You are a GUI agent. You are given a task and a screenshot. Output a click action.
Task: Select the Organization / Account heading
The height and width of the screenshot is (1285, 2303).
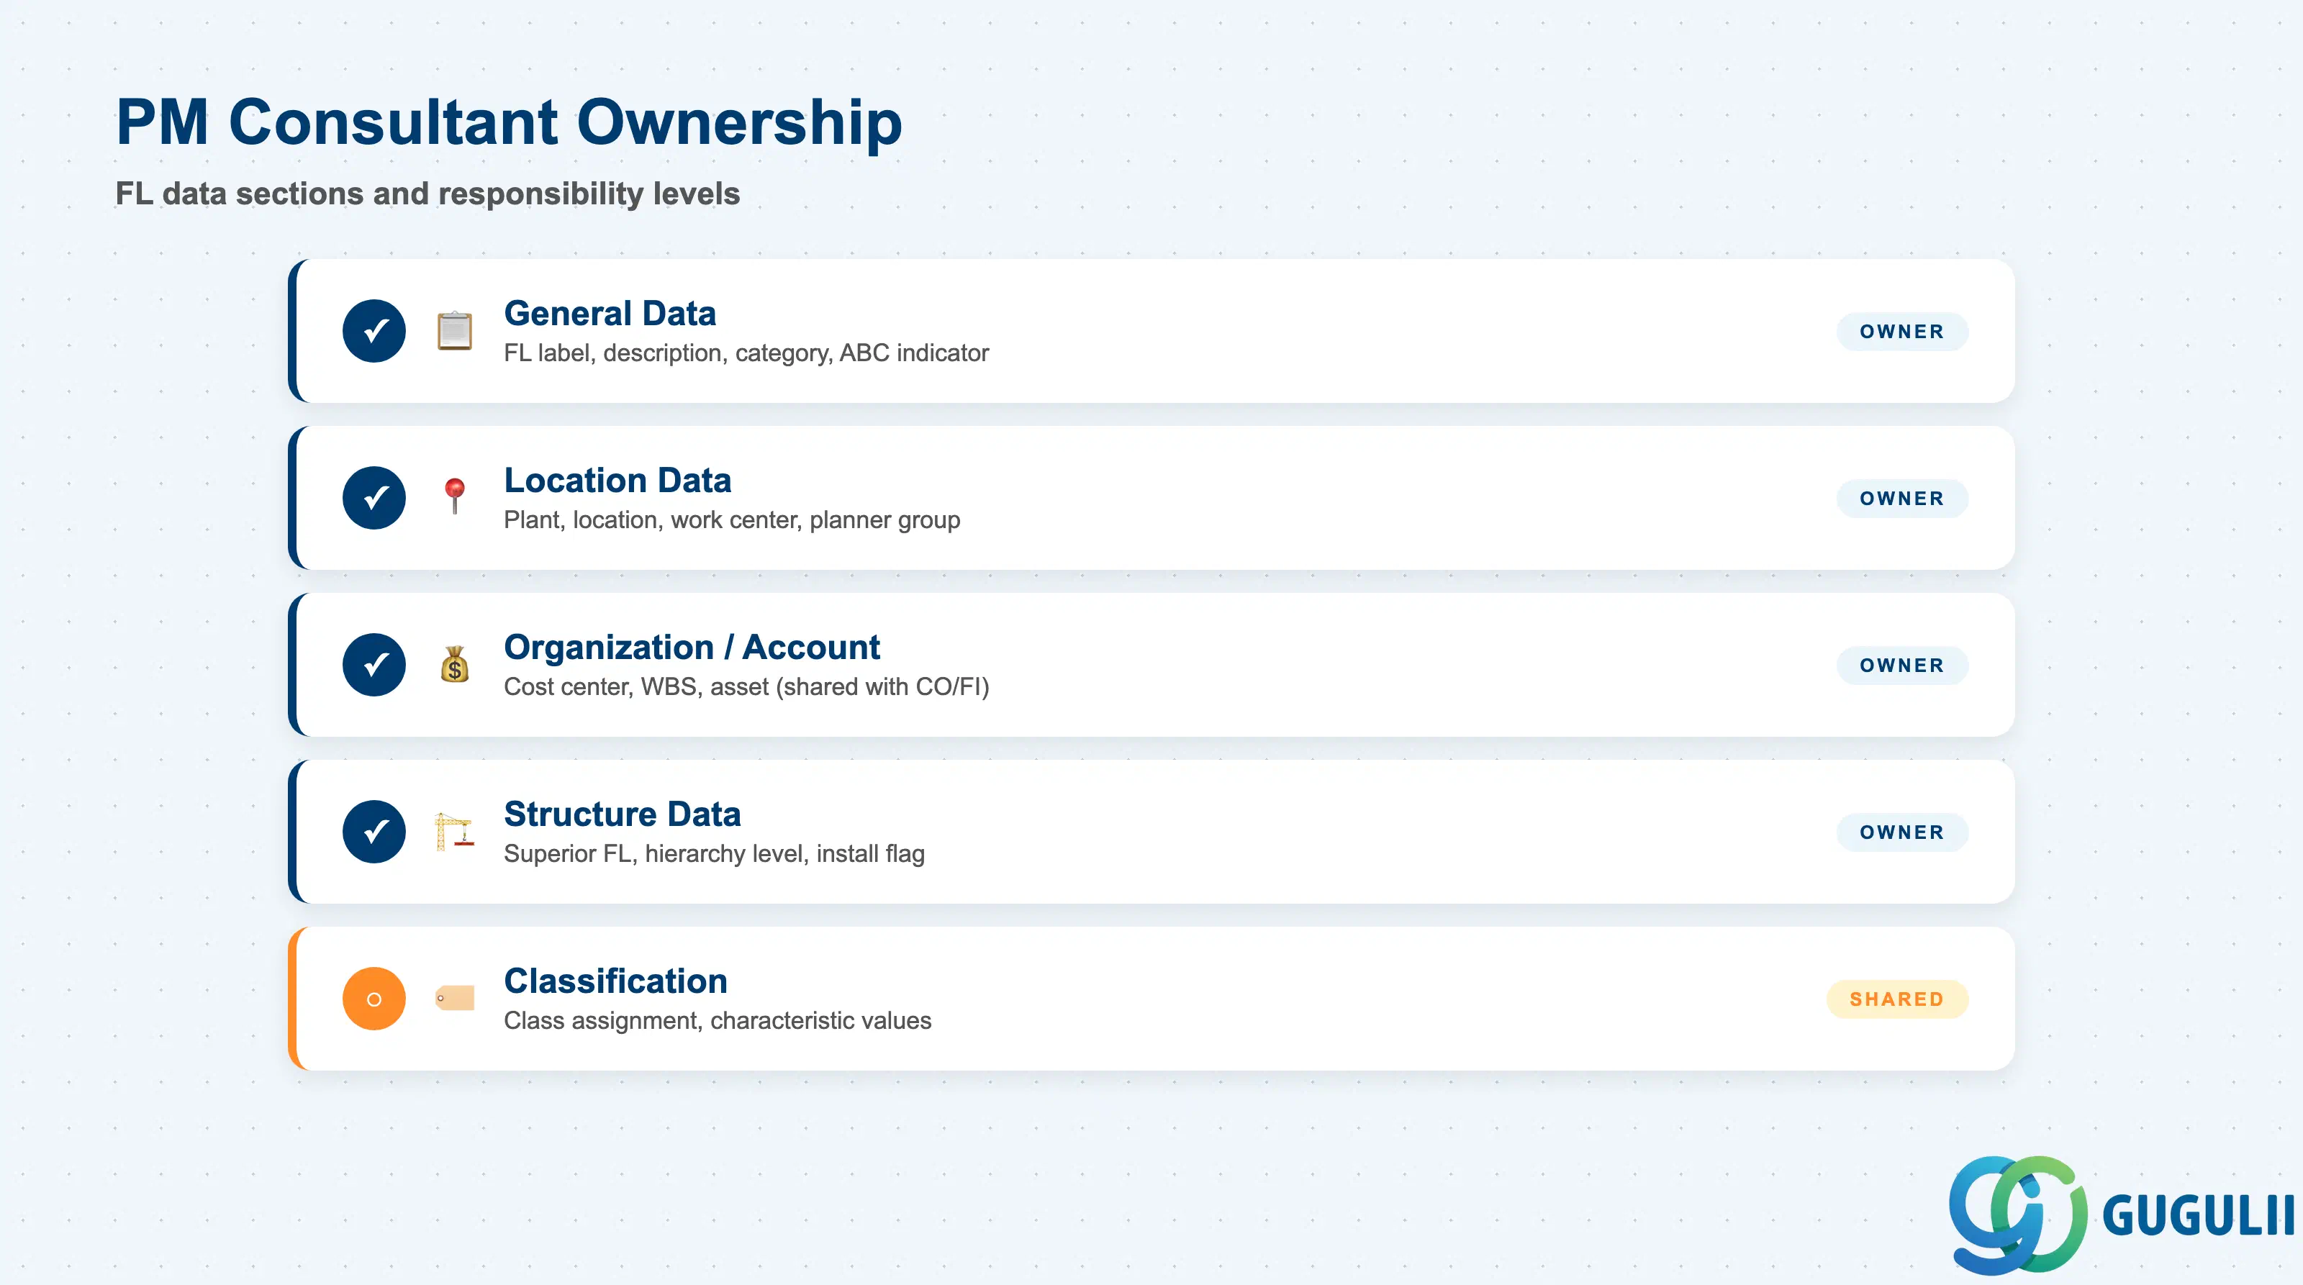(x=692, y=648)
